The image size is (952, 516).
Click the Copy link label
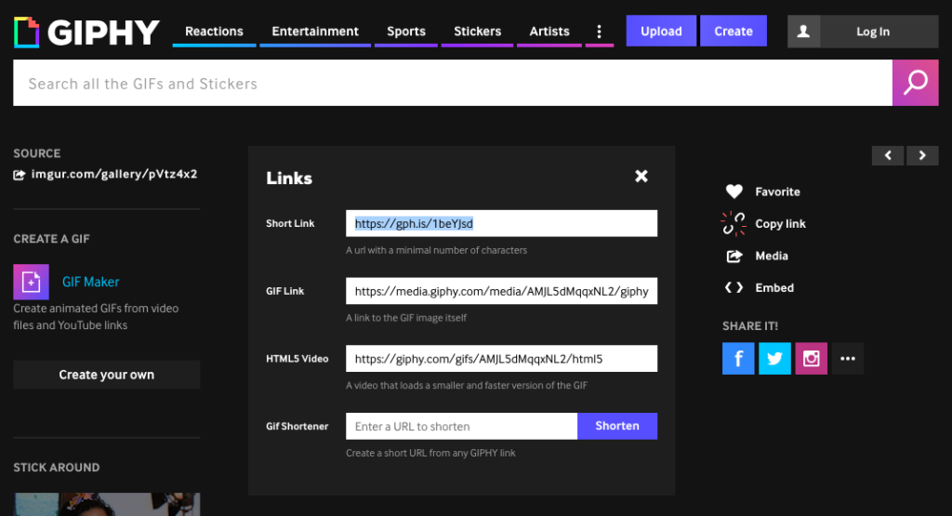[780, 224]
